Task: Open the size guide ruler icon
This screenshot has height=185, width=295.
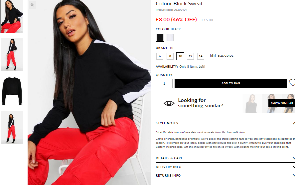Action: tap(213, 56)
